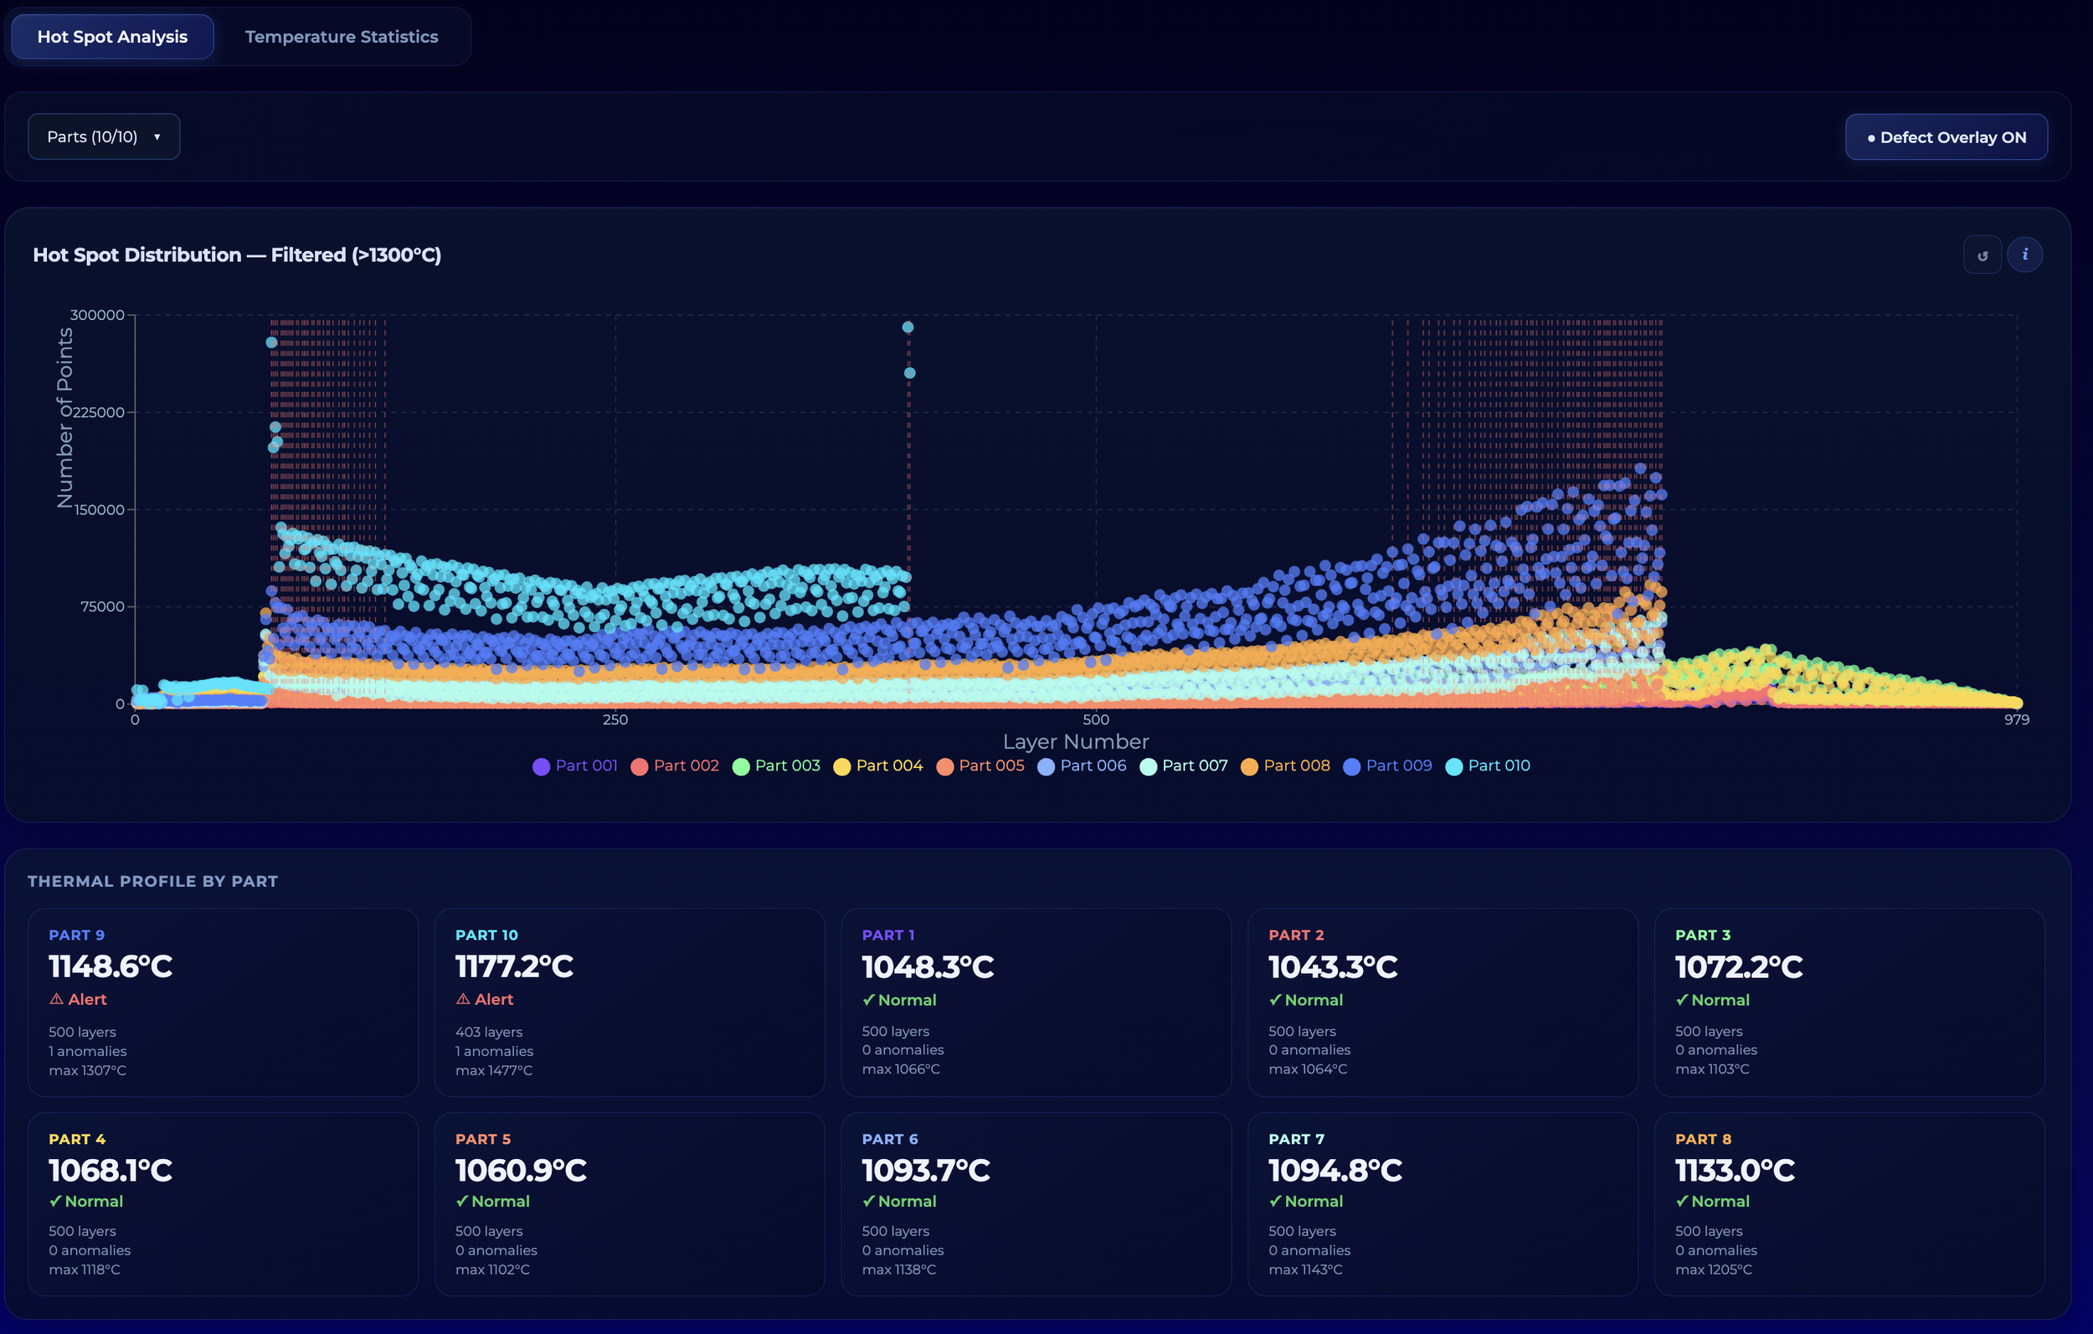Click the Layer Number axis label
Screen dimensions: 2093x1334
click(x=1075, y=742)
